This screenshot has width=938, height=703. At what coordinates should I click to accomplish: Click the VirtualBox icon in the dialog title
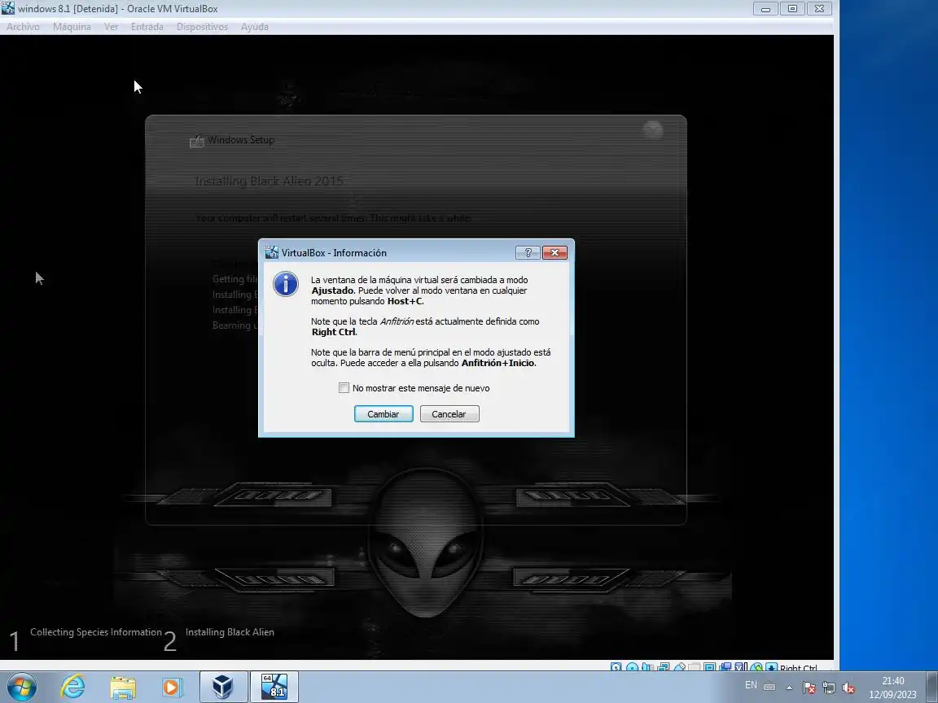272,252
